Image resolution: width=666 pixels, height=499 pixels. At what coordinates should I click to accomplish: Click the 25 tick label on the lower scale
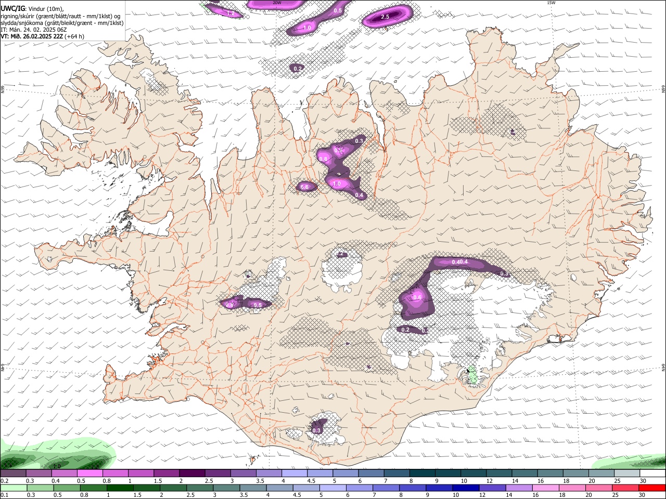pos(616,495)
